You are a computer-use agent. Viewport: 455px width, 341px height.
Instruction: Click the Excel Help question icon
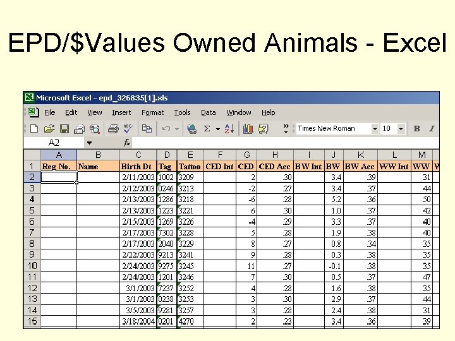point(263,128)
